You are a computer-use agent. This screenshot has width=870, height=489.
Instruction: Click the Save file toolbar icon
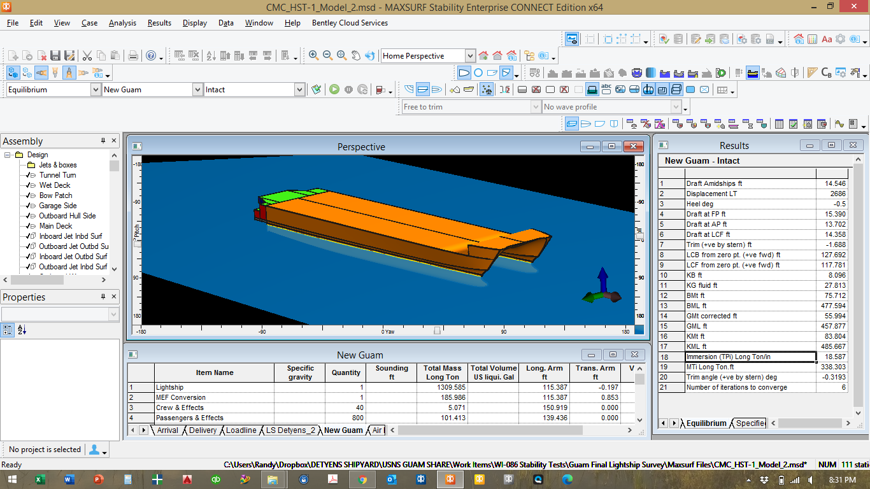pyautogui.click(x=55, y=56)
